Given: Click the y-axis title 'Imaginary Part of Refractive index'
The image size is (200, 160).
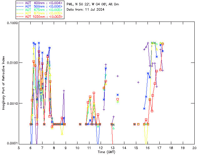Looking at the screenshot, I should 3,83.
